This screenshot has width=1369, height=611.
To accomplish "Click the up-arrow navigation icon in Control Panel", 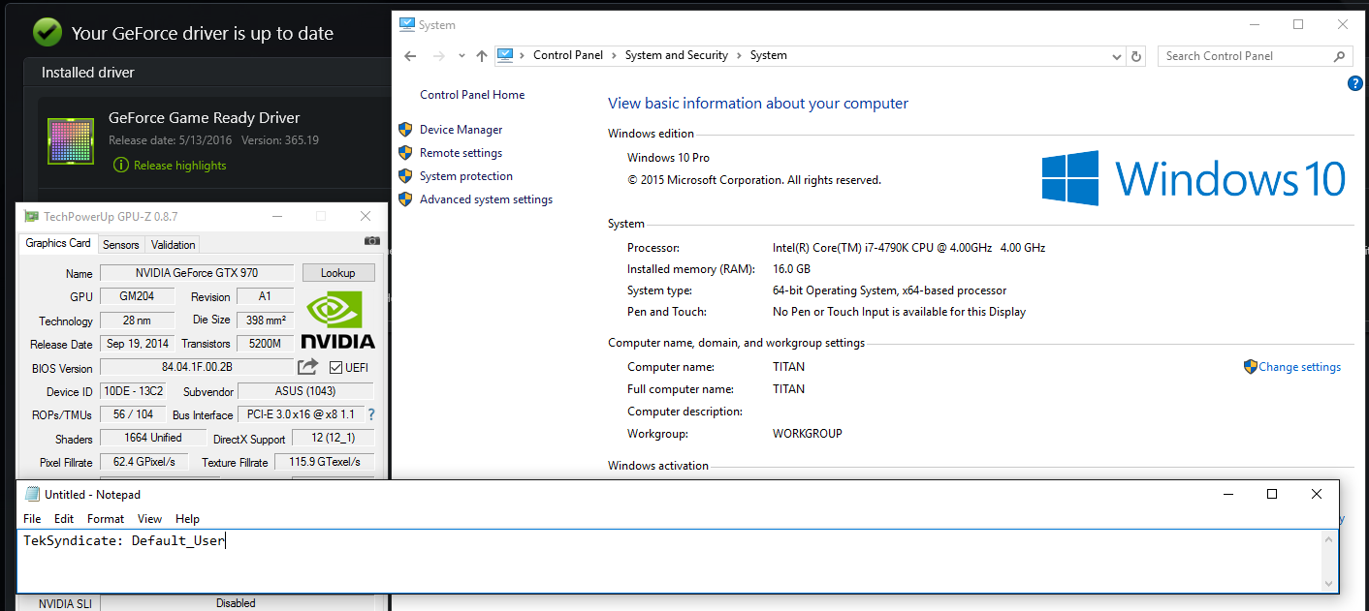I will 482,55.
